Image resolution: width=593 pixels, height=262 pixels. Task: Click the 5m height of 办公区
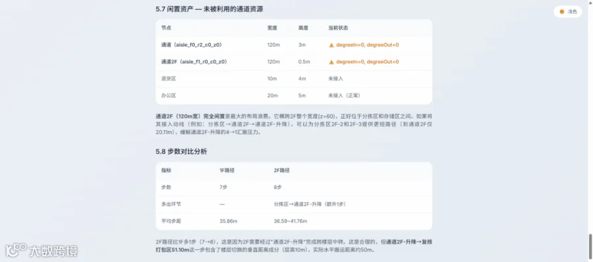pos(302,95)
